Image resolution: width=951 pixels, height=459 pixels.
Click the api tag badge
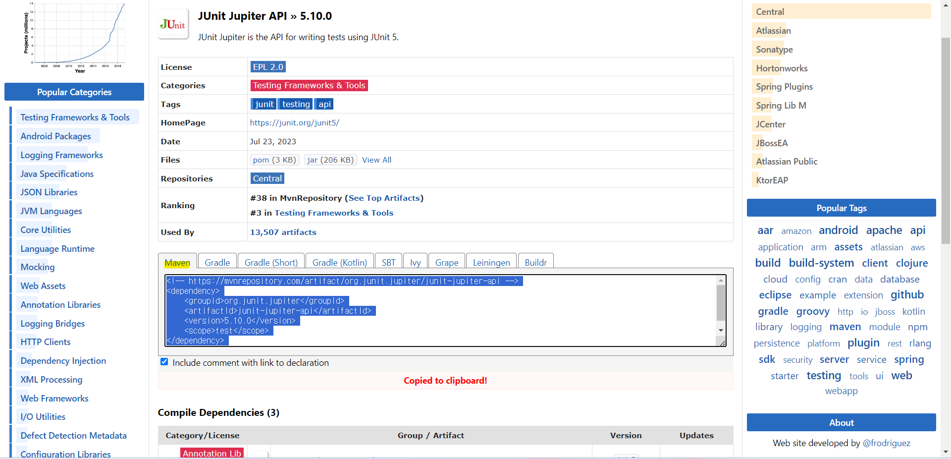tap(324, 104)
